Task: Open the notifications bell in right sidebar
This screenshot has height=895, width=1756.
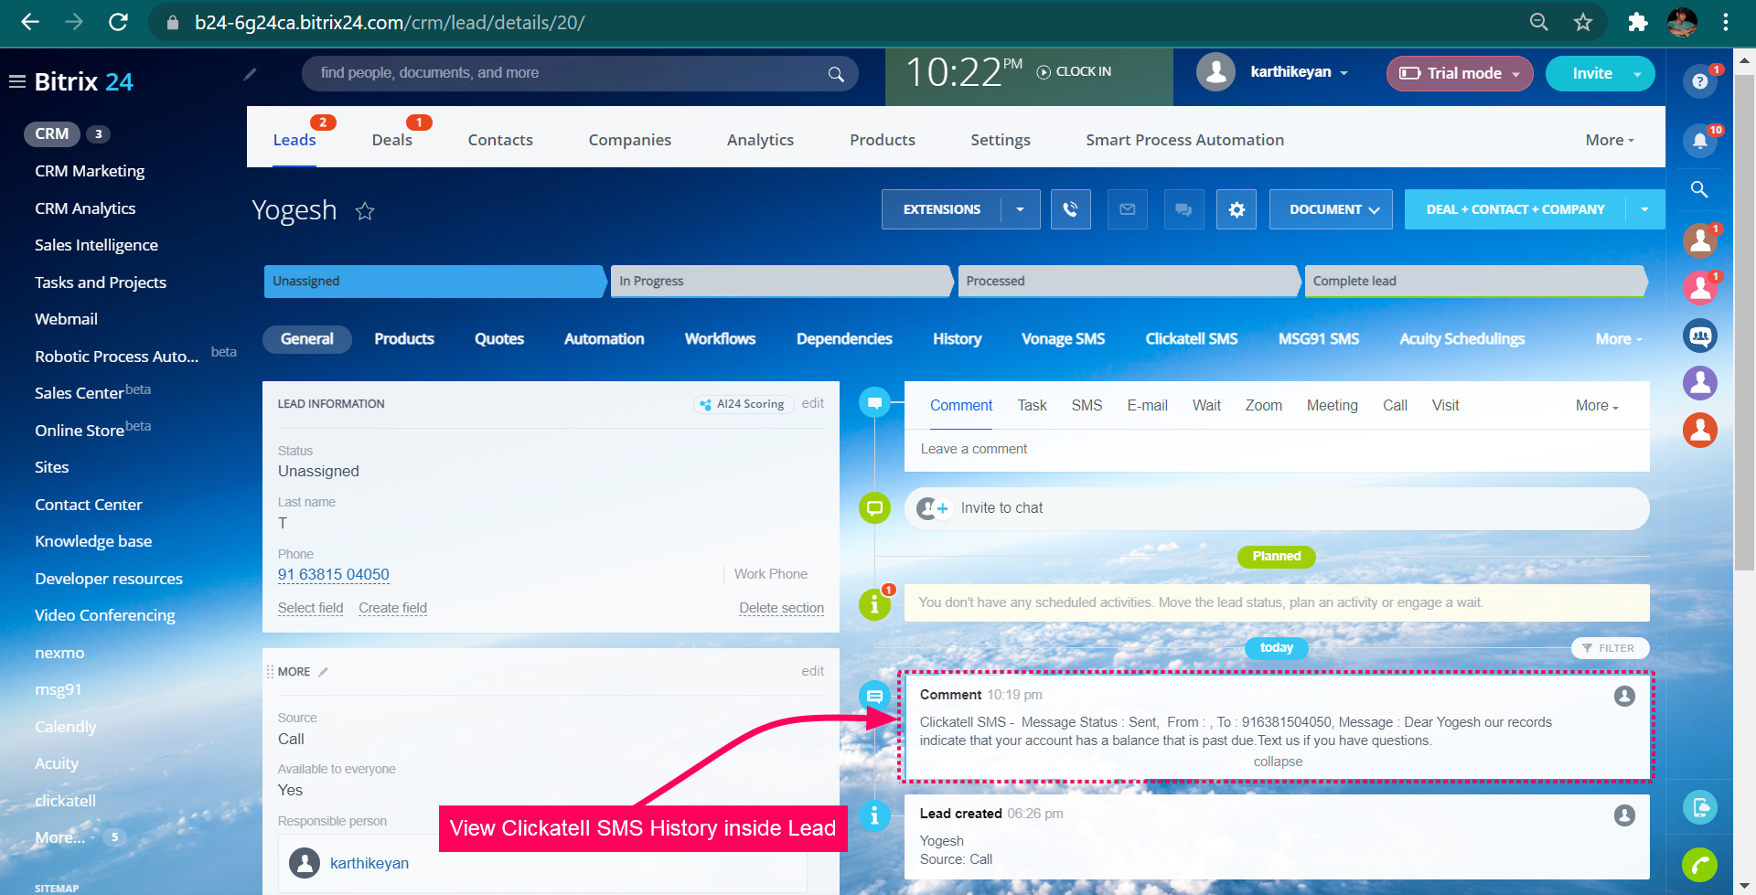Action: (x=1699, y=139)
